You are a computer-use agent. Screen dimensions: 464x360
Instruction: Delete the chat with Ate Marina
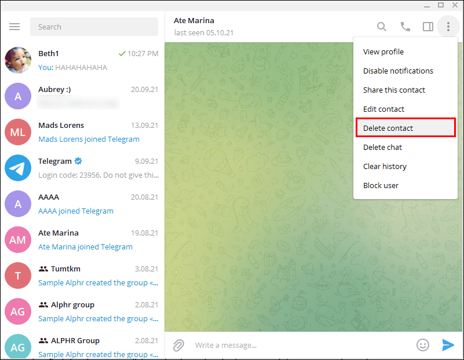coord(382,147)
